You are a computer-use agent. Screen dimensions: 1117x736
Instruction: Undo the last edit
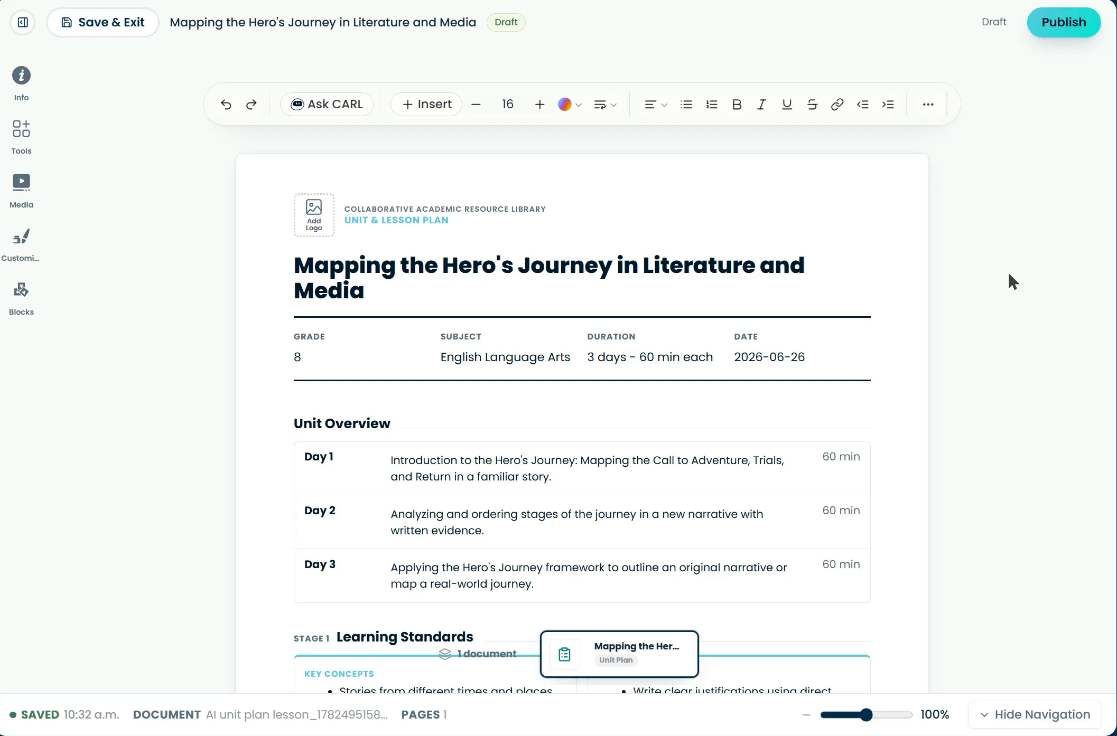click(x=226, y=105)
